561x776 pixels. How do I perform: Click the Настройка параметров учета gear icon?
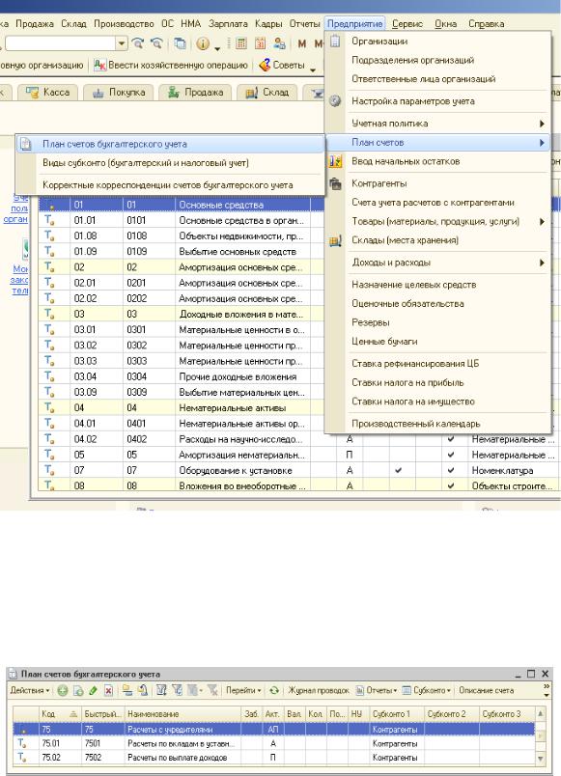click(335, 101)
